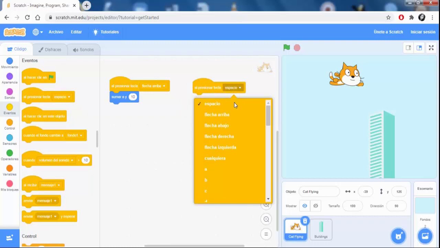This screenshot has height=248, width=440.
Task: Click the threshold value 10 in volumen block
Action: [86, 160]
